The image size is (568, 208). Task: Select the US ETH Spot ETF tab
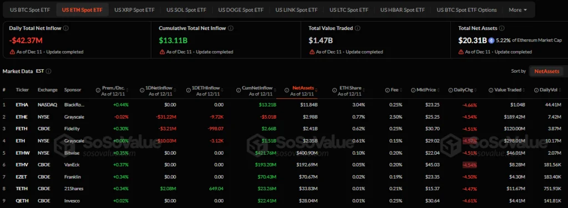click(x=82, y=10)
